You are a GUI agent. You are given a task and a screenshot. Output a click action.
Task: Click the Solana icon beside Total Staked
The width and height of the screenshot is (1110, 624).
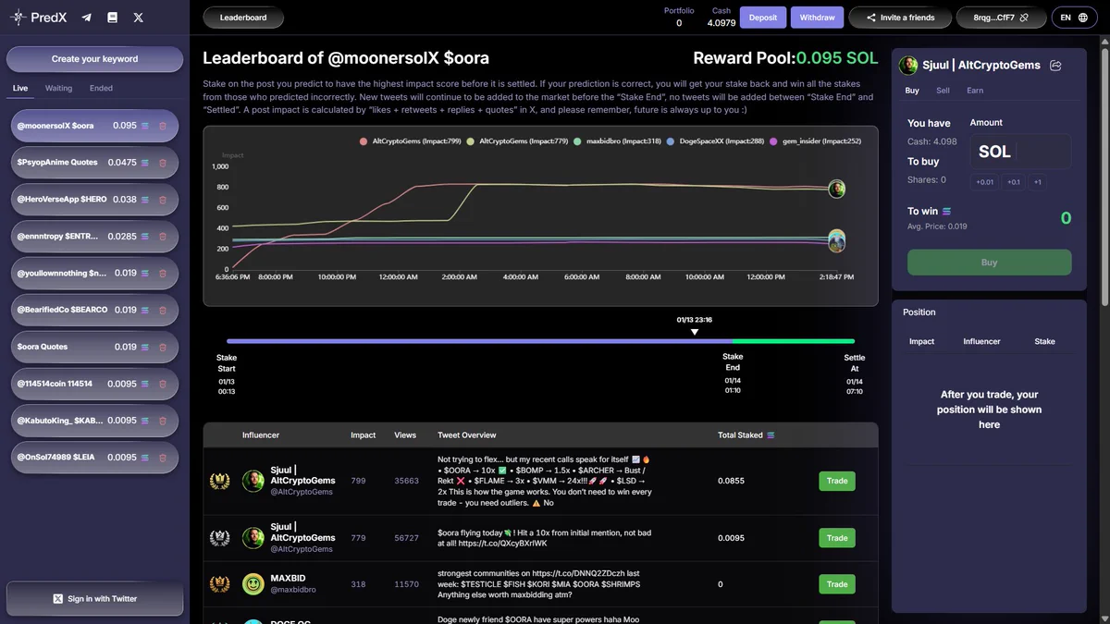pyautogui.click(x=771, y=435)
